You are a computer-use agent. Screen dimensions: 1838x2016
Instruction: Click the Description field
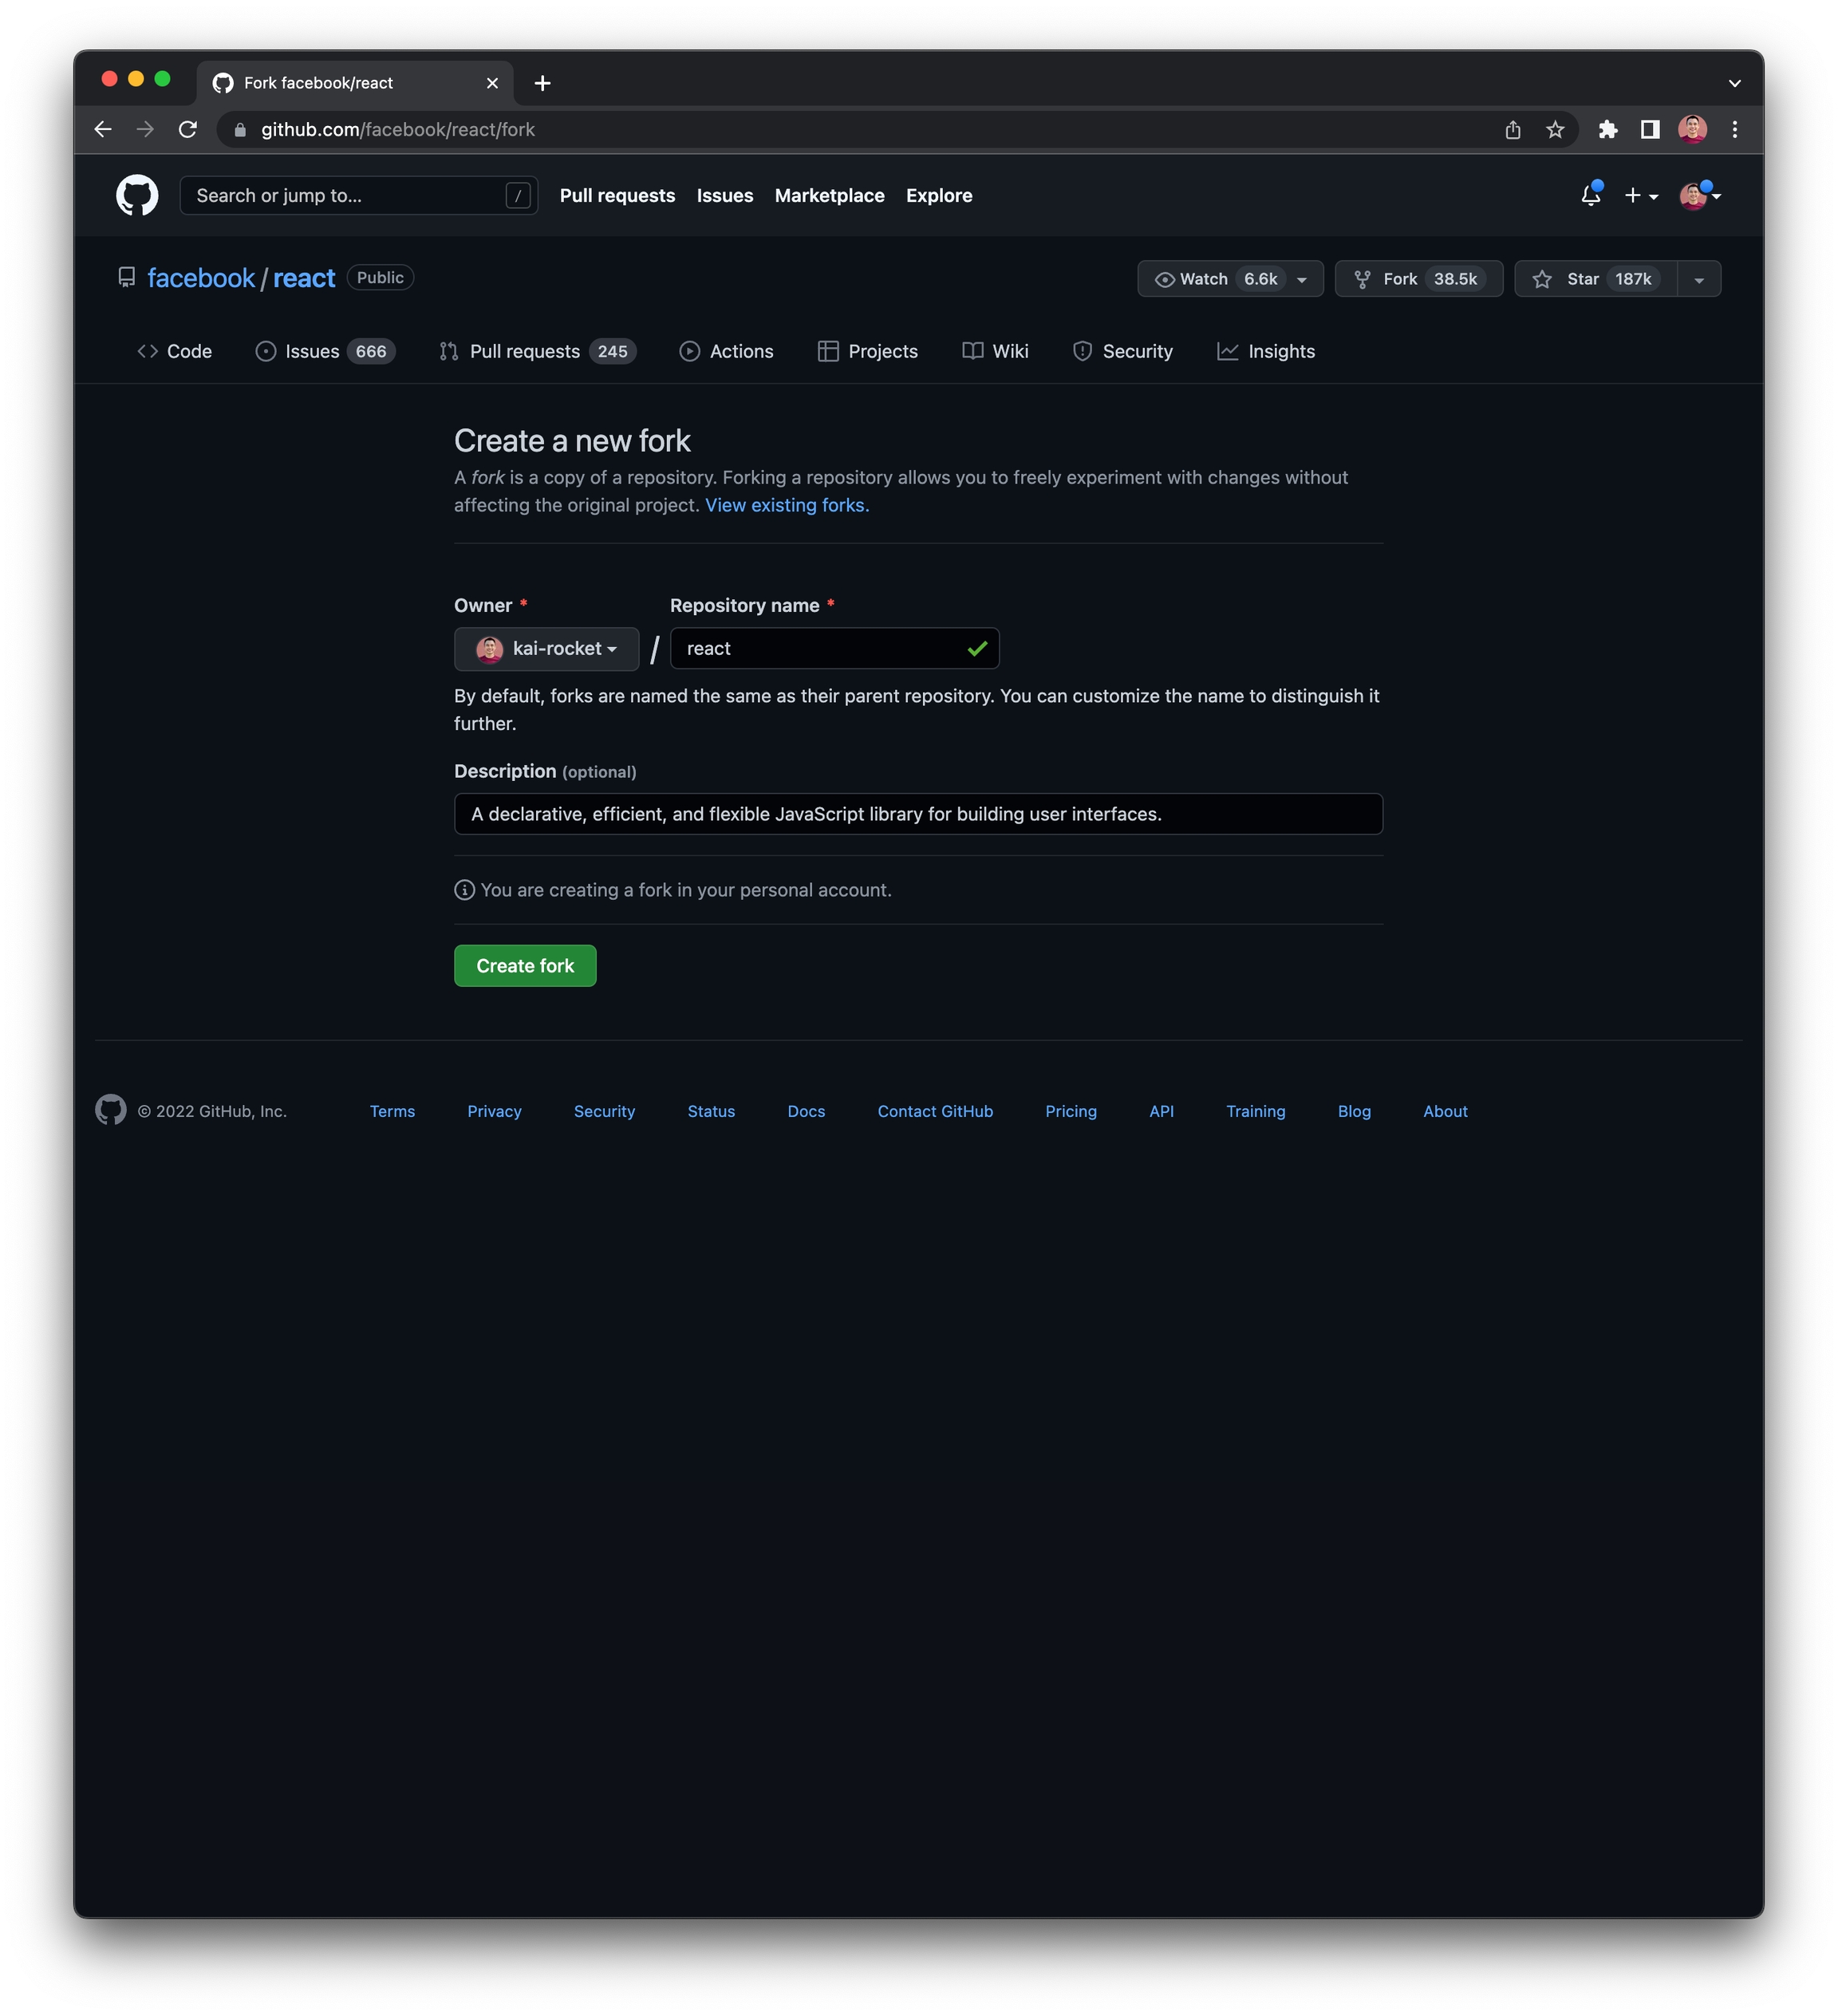coord(918,814)
